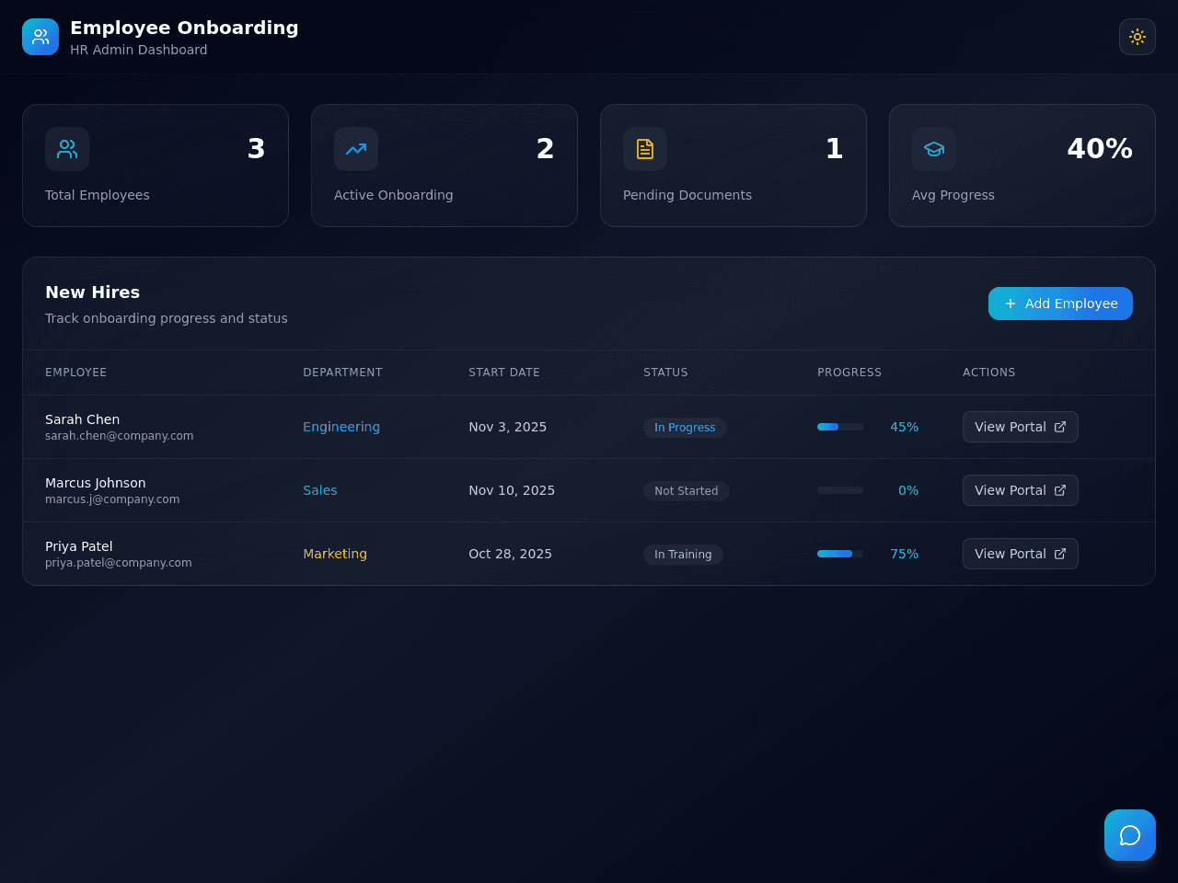
Task: Click the Active Onboarding trend icon
Action: click(356, 149)
